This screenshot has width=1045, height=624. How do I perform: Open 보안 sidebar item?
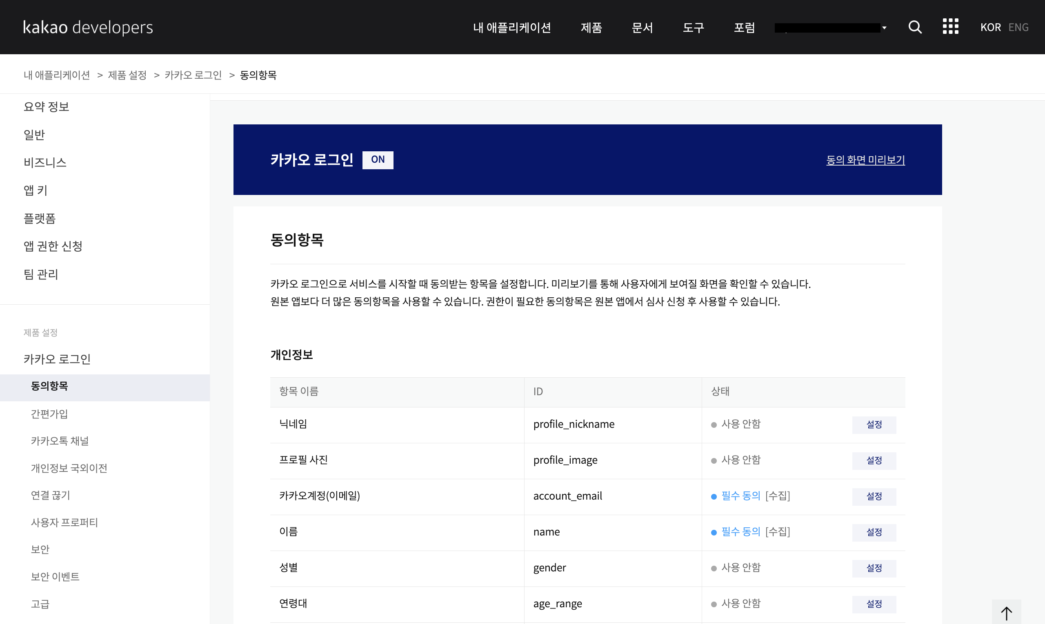point(40,550)
